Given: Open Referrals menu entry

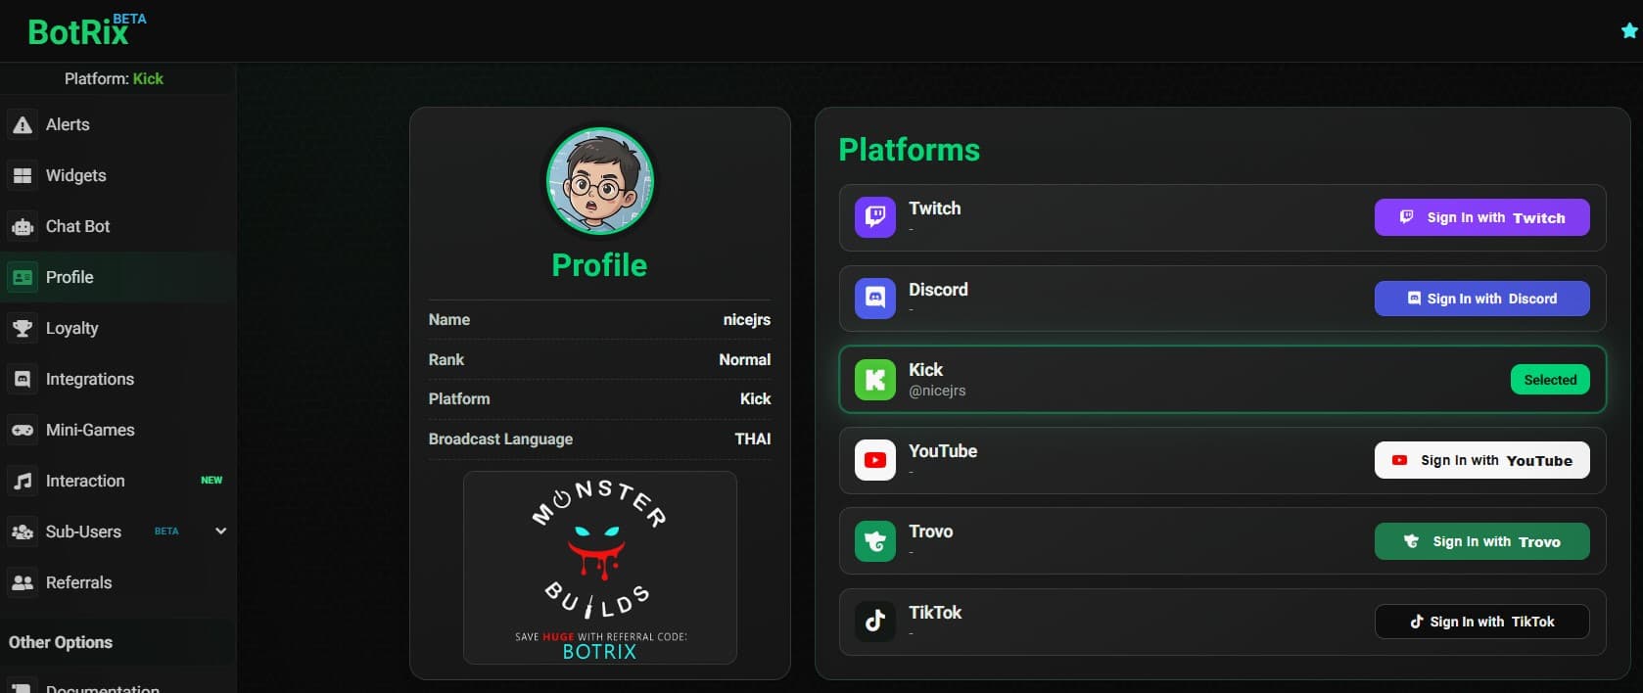Looking at the screenshot, I should pyautogui.click(x=117, y=583).
